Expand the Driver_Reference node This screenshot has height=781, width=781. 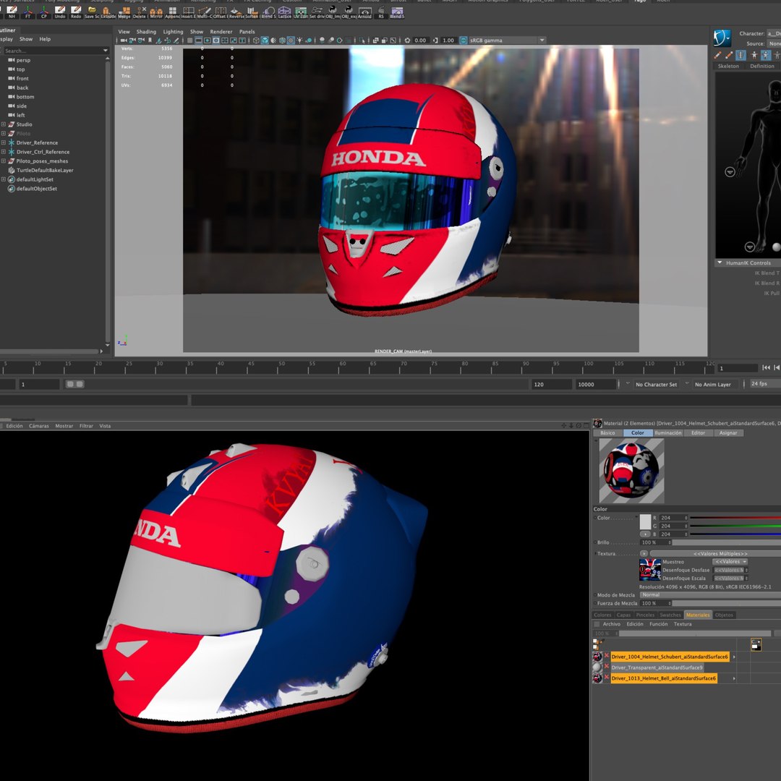4,142
